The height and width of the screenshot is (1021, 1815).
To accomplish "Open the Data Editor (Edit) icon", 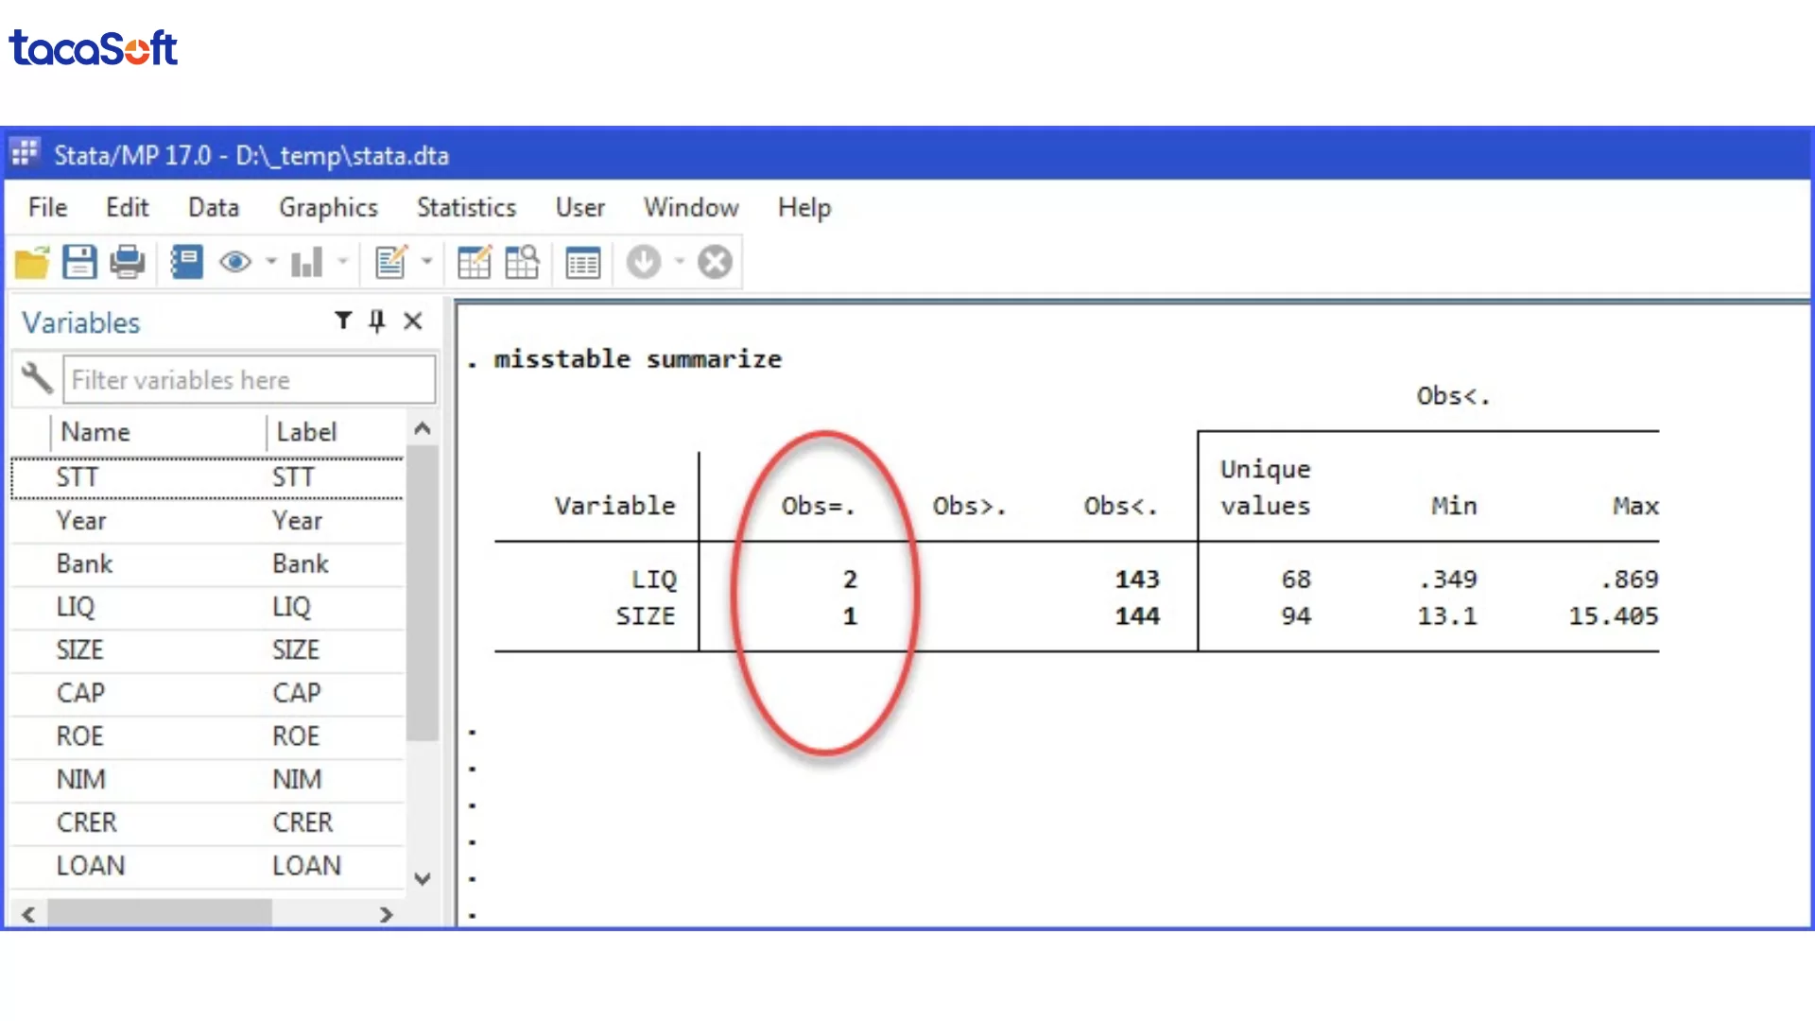I will pos(474,262).
